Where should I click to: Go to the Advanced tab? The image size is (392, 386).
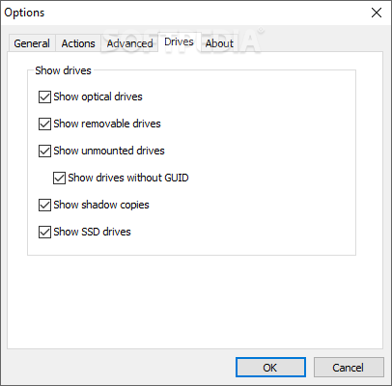point(129,43)
